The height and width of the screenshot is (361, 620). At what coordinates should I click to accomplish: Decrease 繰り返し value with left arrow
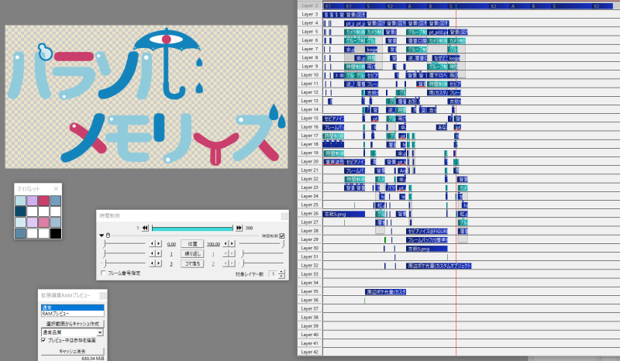coord(152,253)
